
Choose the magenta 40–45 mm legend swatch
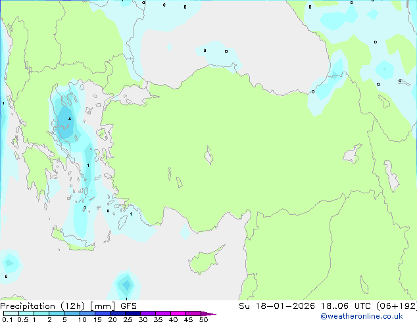178,313
